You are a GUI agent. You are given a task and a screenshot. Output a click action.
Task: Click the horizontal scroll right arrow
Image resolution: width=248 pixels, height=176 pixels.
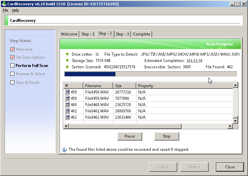point(230,126)
